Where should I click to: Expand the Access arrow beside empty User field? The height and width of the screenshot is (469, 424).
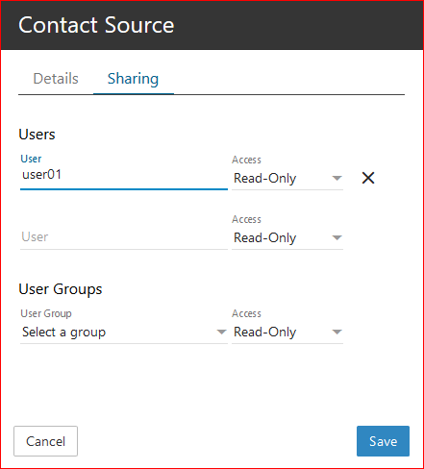click(337, 237)
